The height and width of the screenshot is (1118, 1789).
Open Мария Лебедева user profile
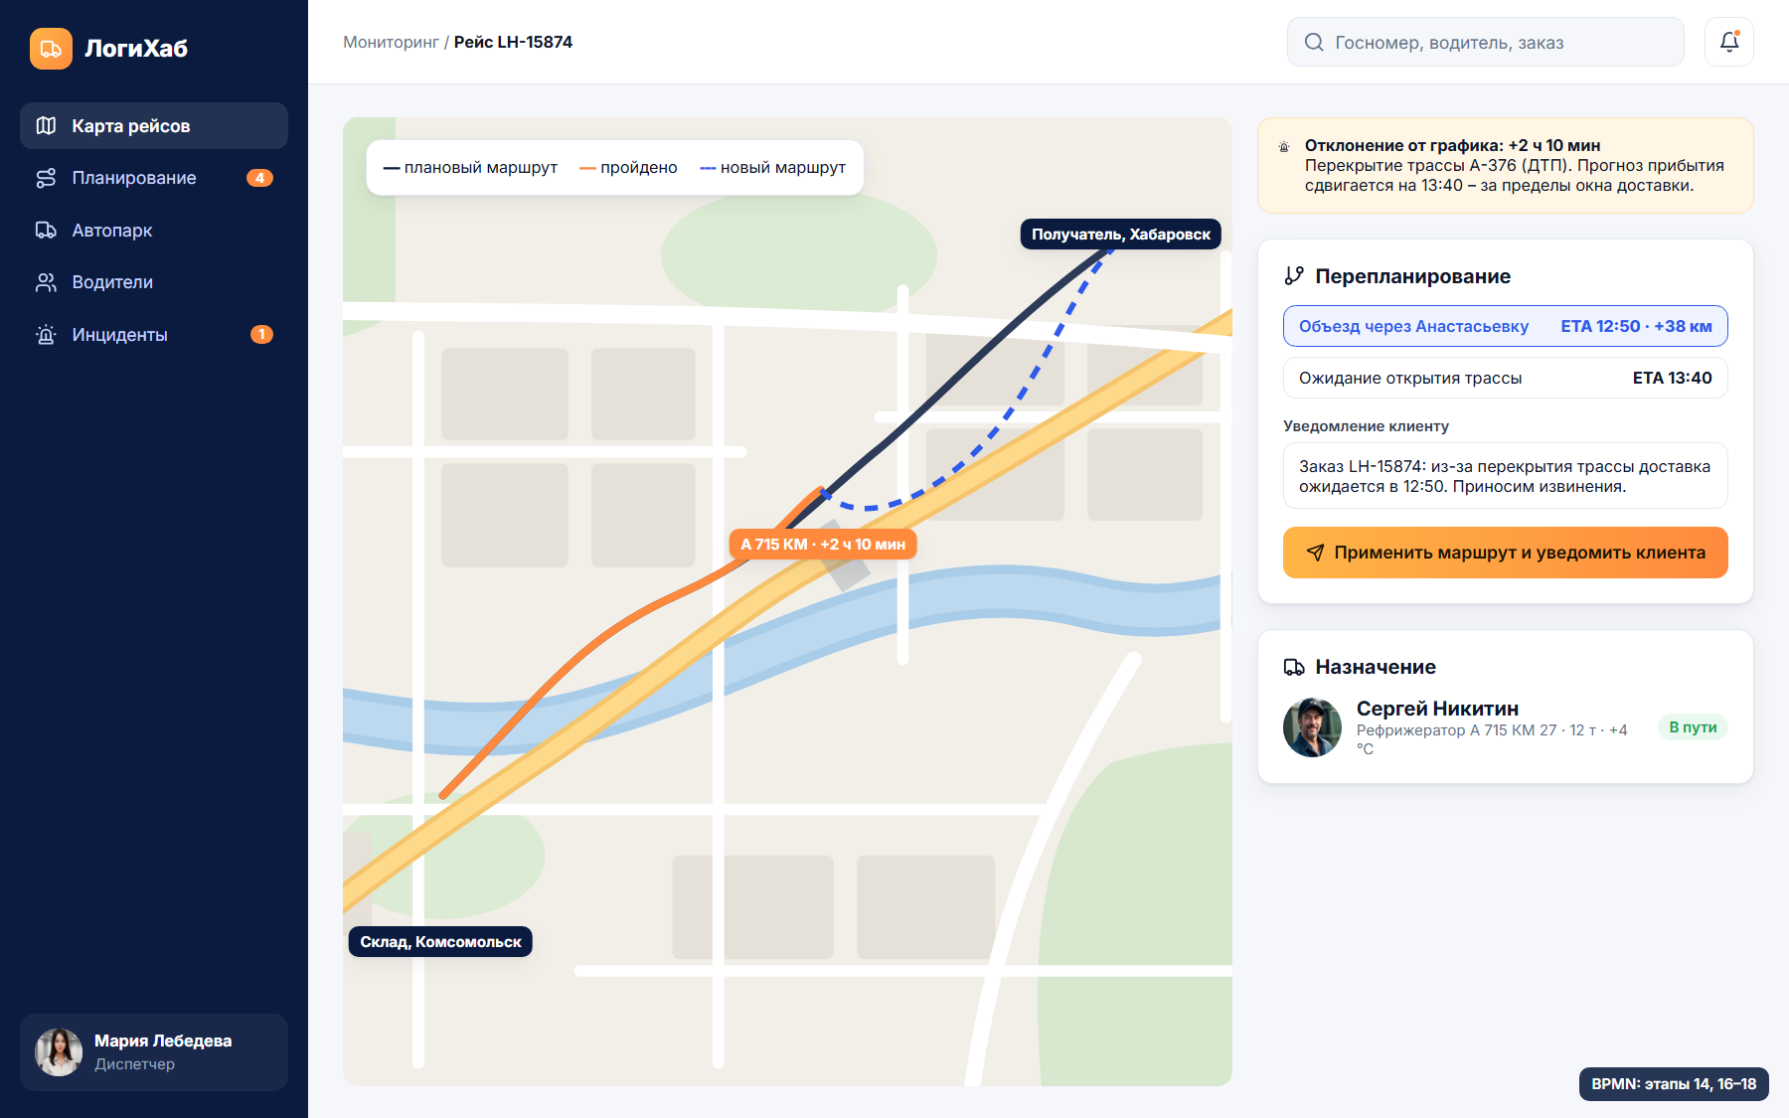(x=154, y=1052)
